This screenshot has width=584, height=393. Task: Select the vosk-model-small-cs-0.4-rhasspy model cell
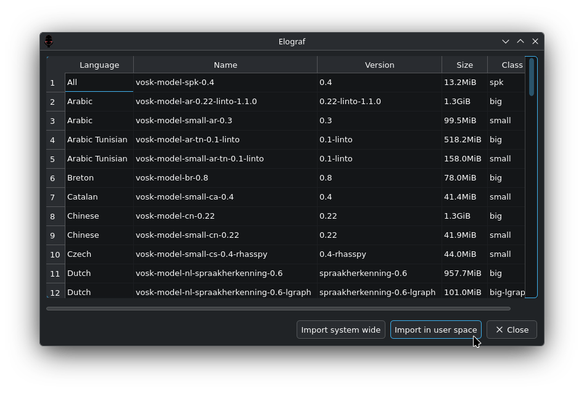[225, 254]
